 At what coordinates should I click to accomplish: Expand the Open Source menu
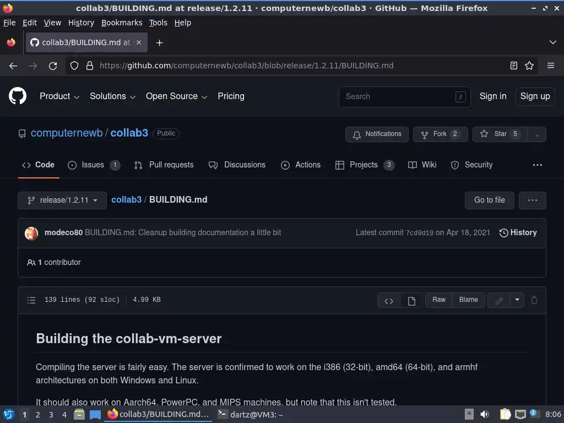click(176, 96)
